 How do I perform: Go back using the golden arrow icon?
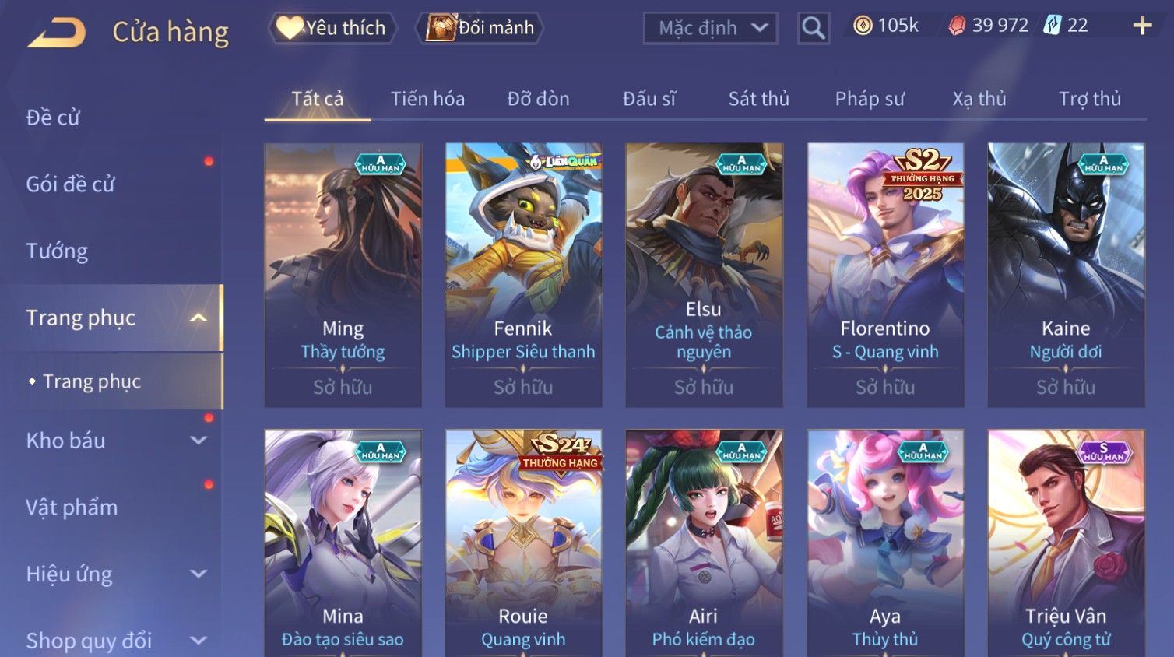tap(56, 33)
